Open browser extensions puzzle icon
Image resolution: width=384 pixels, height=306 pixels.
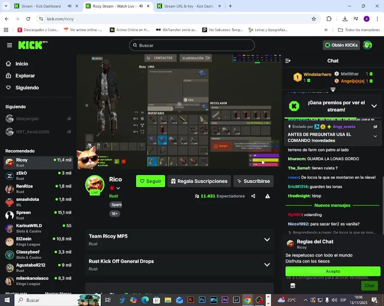click(x=329, y=19)
